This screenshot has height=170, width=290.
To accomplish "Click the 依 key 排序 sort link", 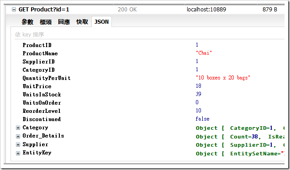I will 30,35.
